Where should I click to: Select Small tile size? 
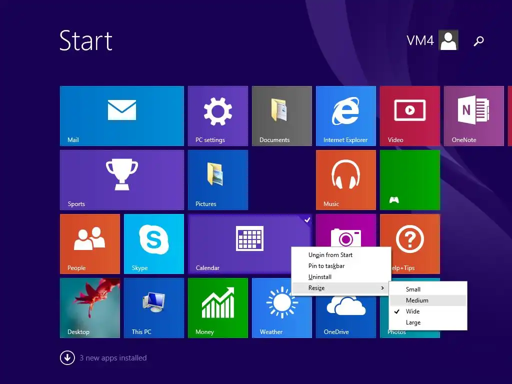428,289
